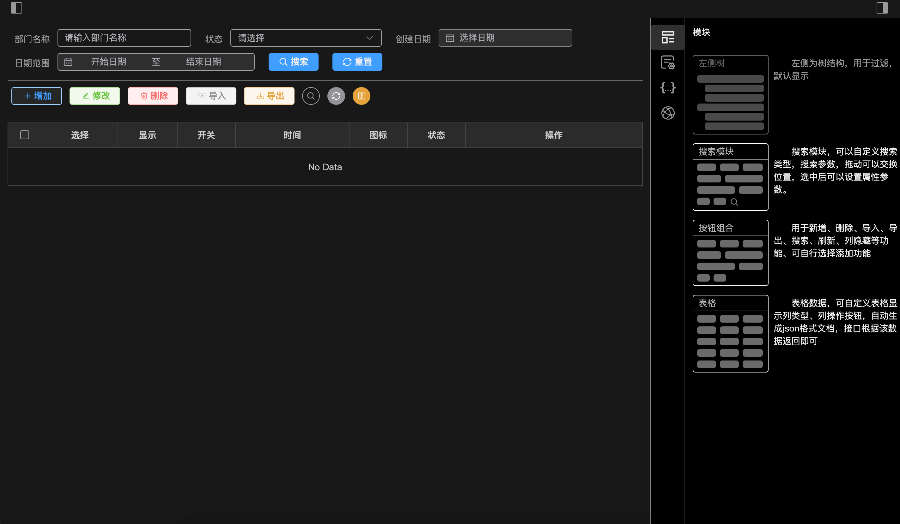This screenshot has height=524, width=900.
Task: Click the 重置 reset button
Action: [x=357, y=62]
